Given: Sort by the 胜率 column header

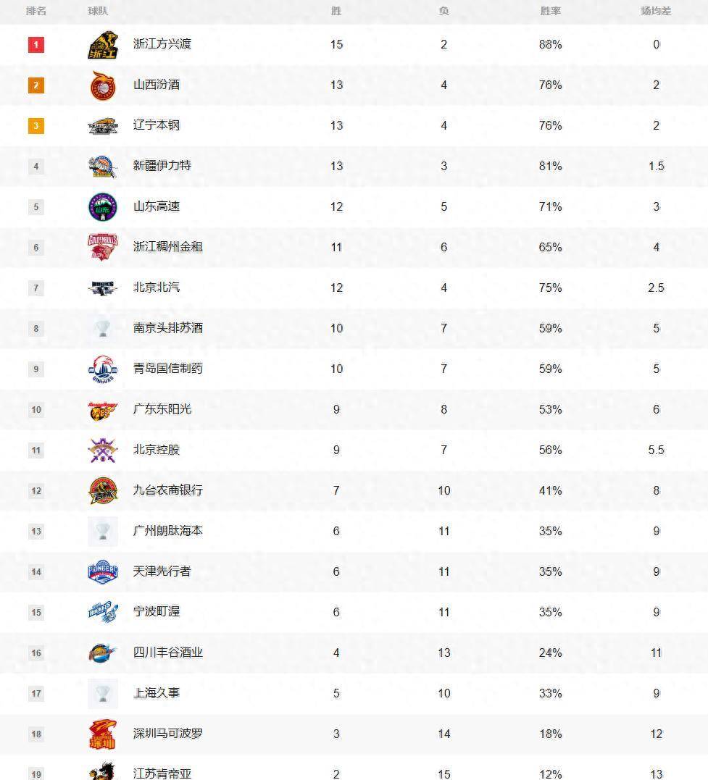Looking at the screenshot, I should point(551,11).
